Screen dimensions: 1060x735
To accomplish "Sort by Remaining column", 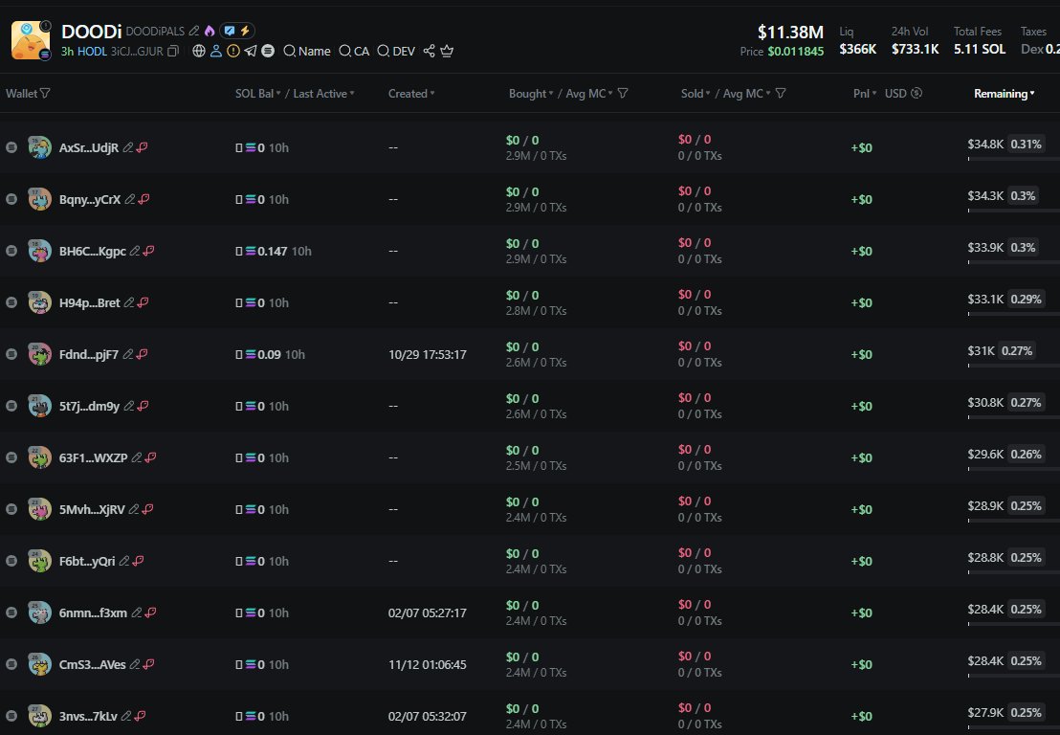I will (1004, 94).
